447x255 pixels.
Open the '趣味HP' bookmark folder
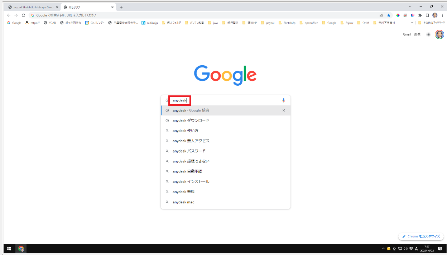[250, 23]
